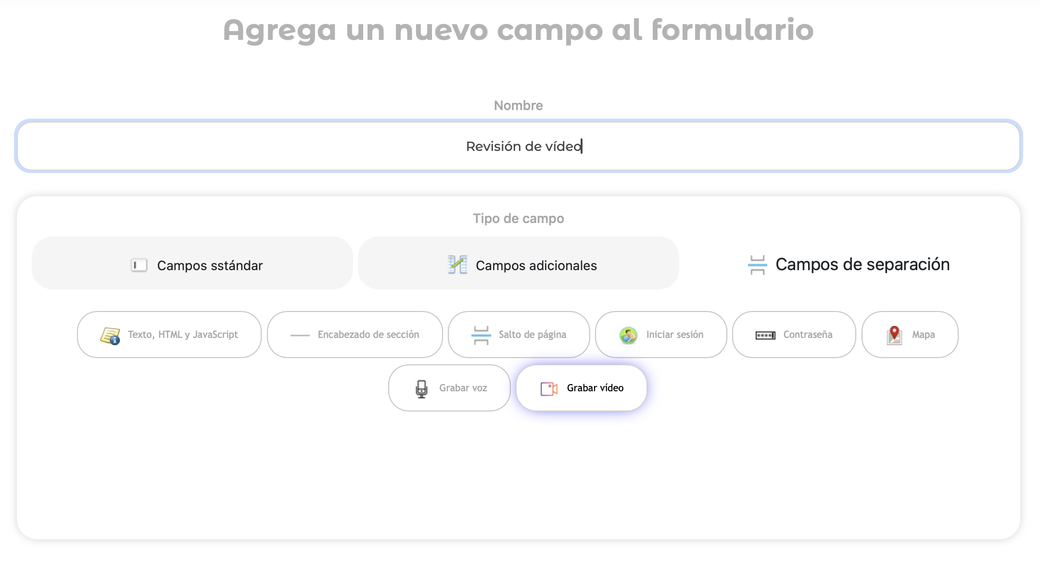The image size is (1040, 572).
Task: Click the Mapa pin icon
Action: 894,335
